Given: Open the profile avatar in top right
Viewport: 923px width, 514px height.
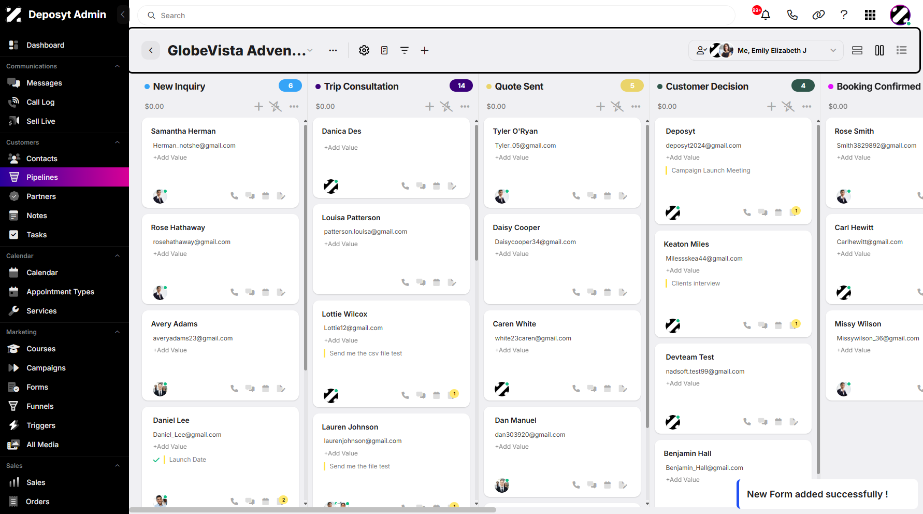Looking at the screenshot, I should click(900, 15).
